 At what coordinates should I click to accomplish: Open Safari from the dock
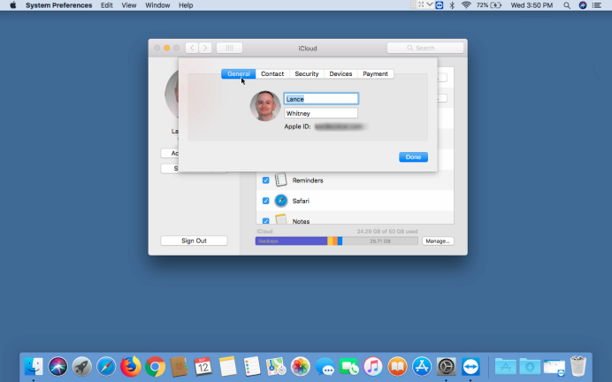tap(106, 366)
